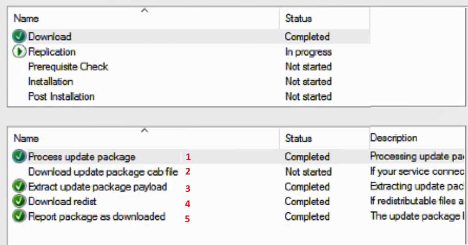Click description text for Download redist row
The height and width of the screenshot is (245, 468).
click(417, 201)
